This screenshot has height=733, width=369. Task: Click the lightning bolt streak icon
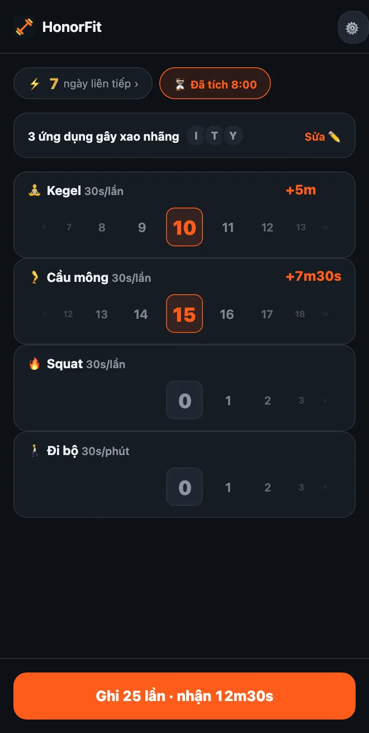point(35,84)
